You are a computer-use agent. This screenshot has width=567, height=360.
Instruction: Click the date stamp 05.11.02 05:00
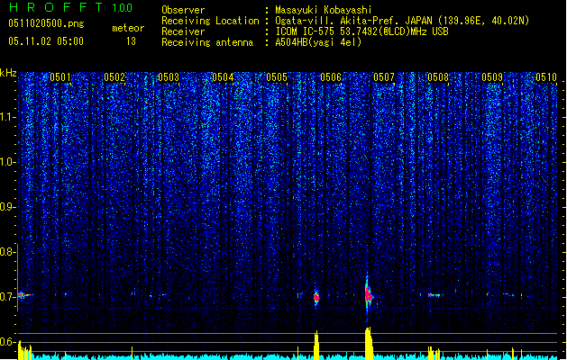click(46, 41)
